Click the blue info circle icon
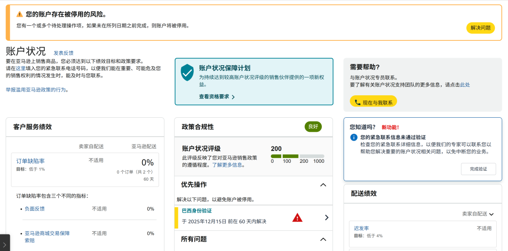The image size is (508, 251). click(x=354, y=137)
